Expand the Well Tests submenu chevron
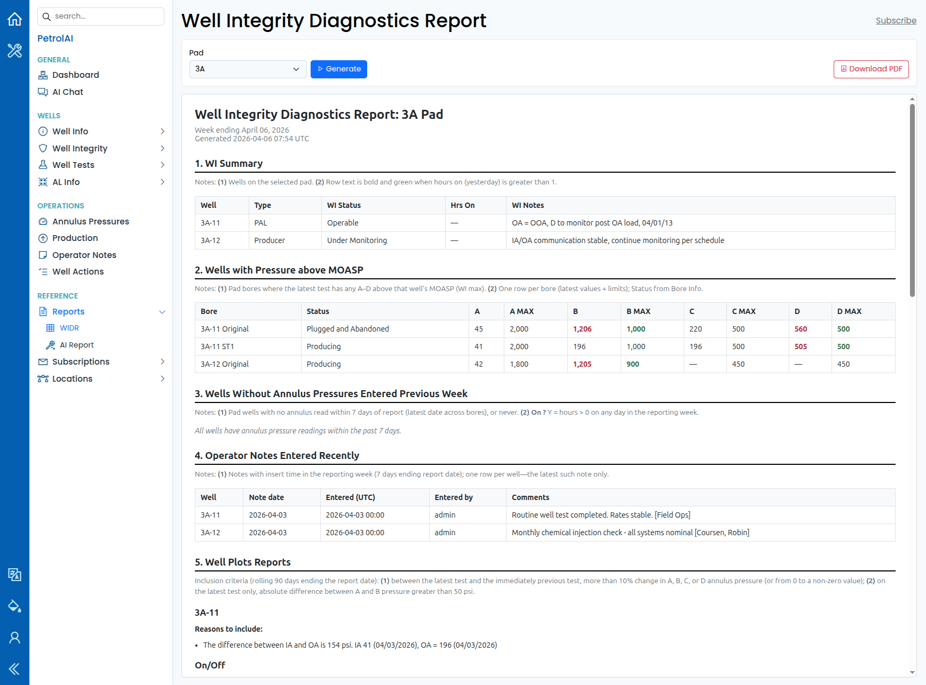 [x=162, y=165]
